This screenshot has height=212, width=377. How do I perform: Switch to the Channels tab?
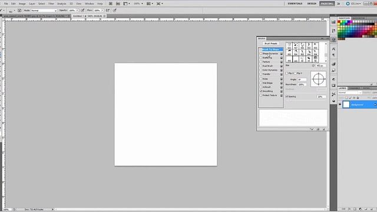[354, 88]
